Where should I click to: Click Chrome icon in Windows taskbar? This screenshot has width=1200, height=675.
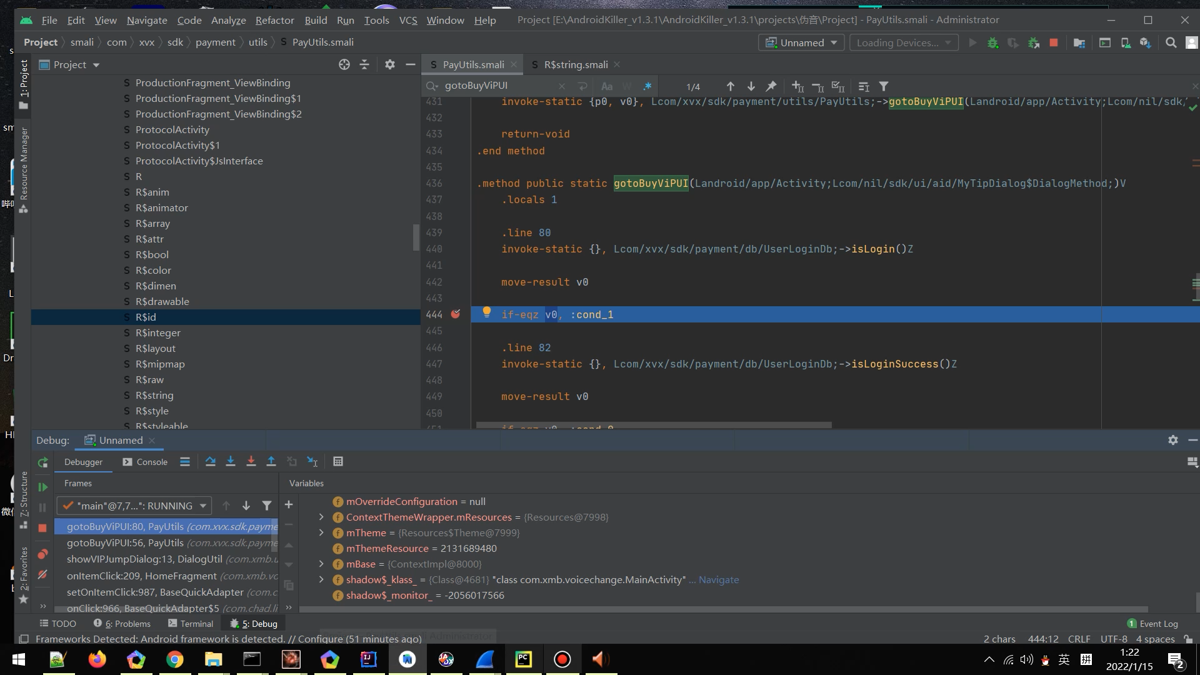point(175,659)
